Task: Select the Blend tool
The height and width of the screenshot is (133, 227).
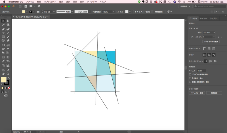Action: tap(8, 61)
